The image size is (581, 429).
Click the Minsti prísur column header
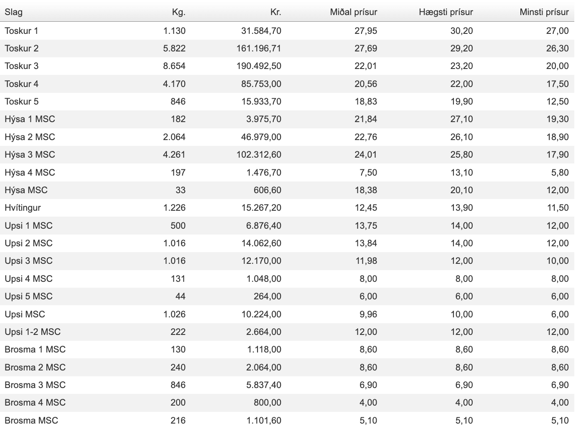pos(544,12)
